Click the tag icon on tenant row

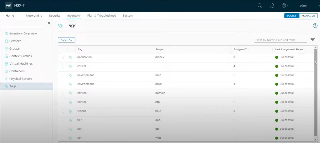coord(70,111)
